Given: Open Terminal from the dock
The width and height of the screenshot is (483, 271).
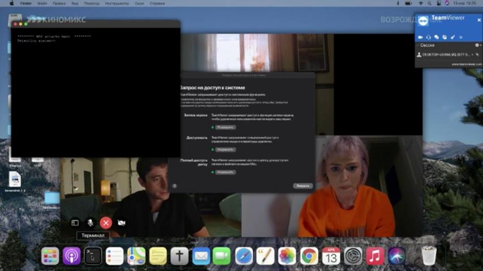Looking at the screenshot, I should pyautogui.click(x=93, y=256).
